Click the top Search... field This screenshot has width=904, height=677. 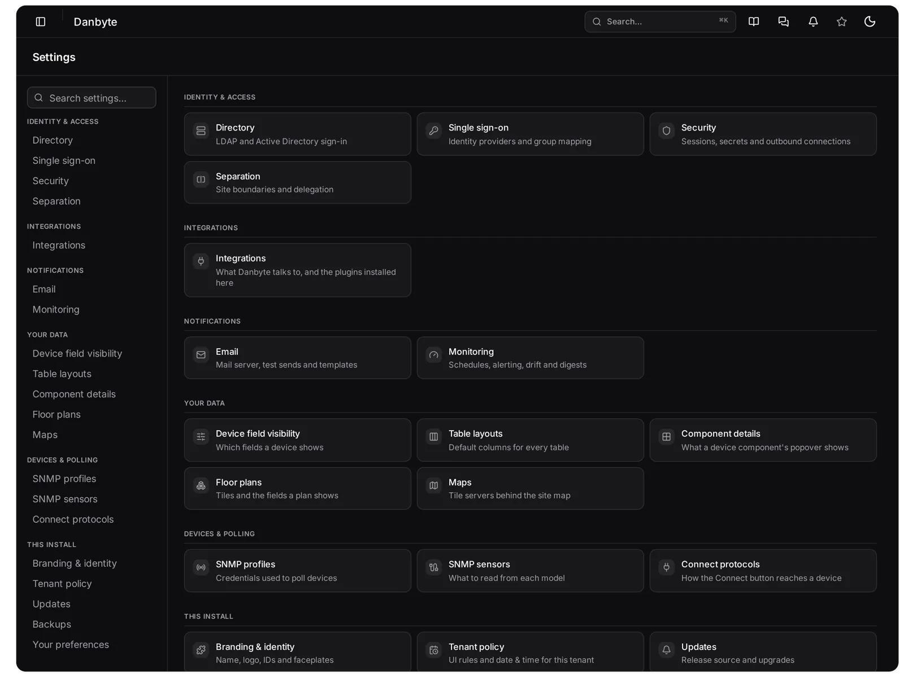coord(660,21)
